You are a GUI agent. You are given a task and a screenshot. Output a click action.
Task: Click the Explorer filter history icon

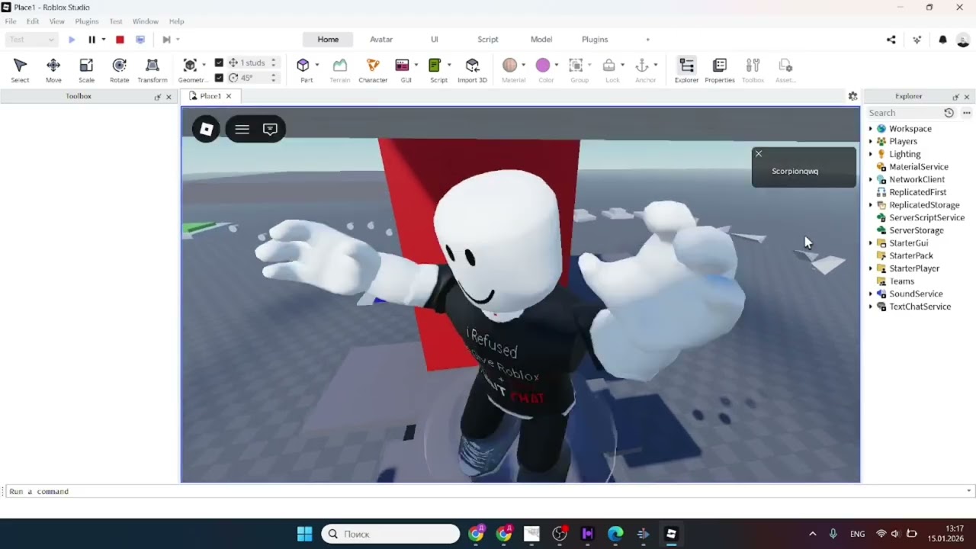click(x=949, y=113)
